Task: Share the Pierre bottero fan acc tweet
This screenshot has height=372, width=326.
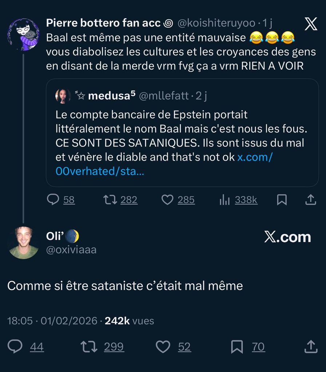Action: point(310,199)
